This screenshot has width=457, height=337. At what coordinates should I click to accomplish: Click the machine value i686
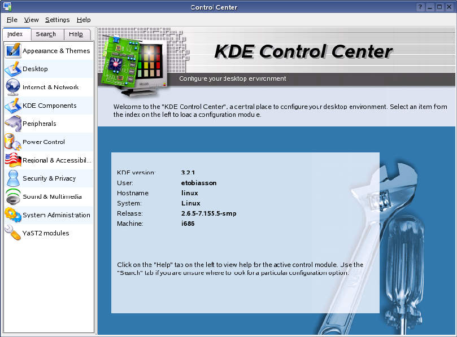(x=188, y=224)
